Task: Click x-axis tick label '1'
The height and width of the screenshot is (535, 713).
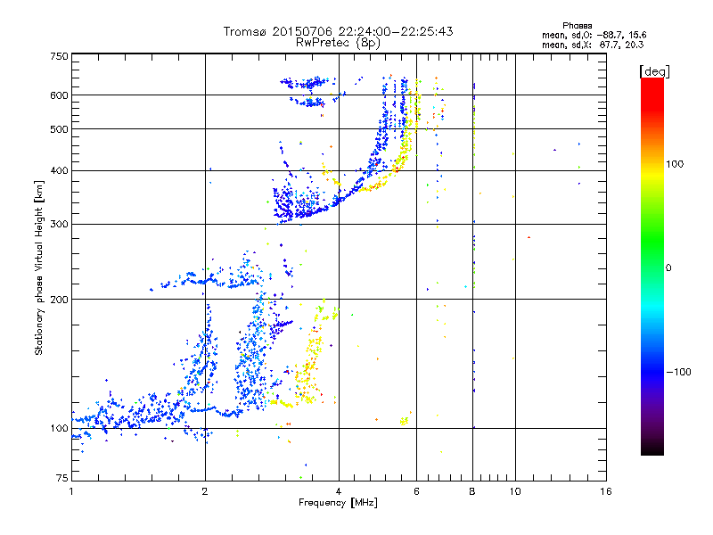Action: [71, 491]
